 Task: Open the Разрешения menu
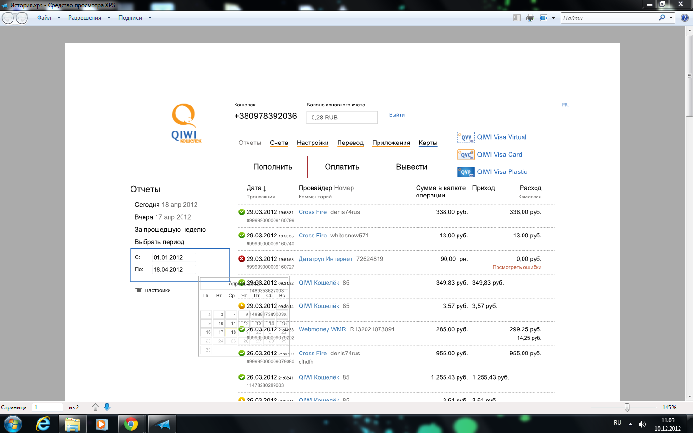[x=85, y=18]
